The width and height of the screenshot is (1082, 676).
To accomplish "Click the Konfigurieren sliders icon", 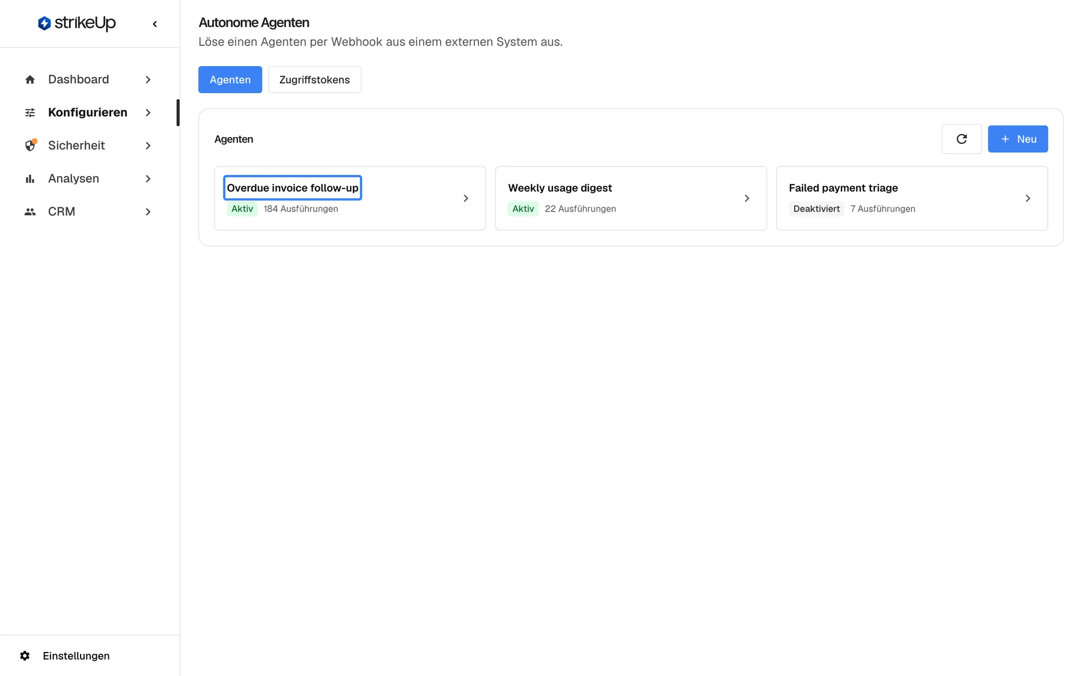I will point(30,112).
